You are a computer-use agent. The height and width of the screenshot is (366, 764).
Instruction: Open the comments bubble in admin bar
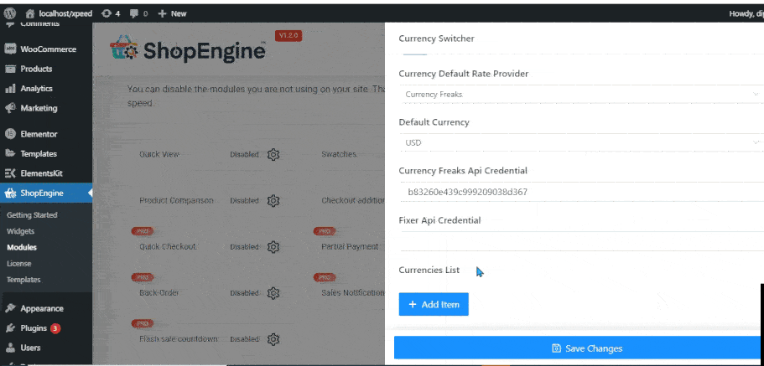click(138, 13)
